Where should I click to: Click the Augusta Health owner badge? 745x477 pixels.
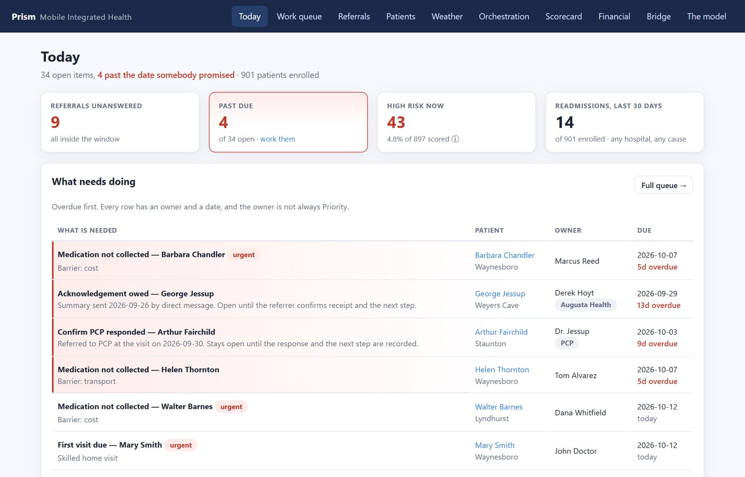pyautogui.click(x=586, y=305)
